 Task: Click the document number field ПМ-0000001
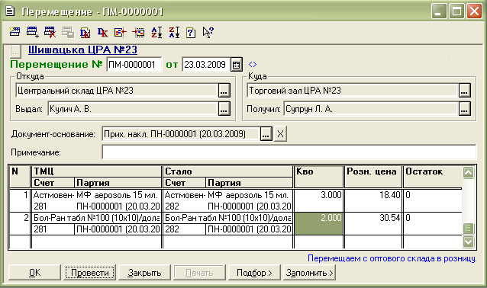[134, 65]
